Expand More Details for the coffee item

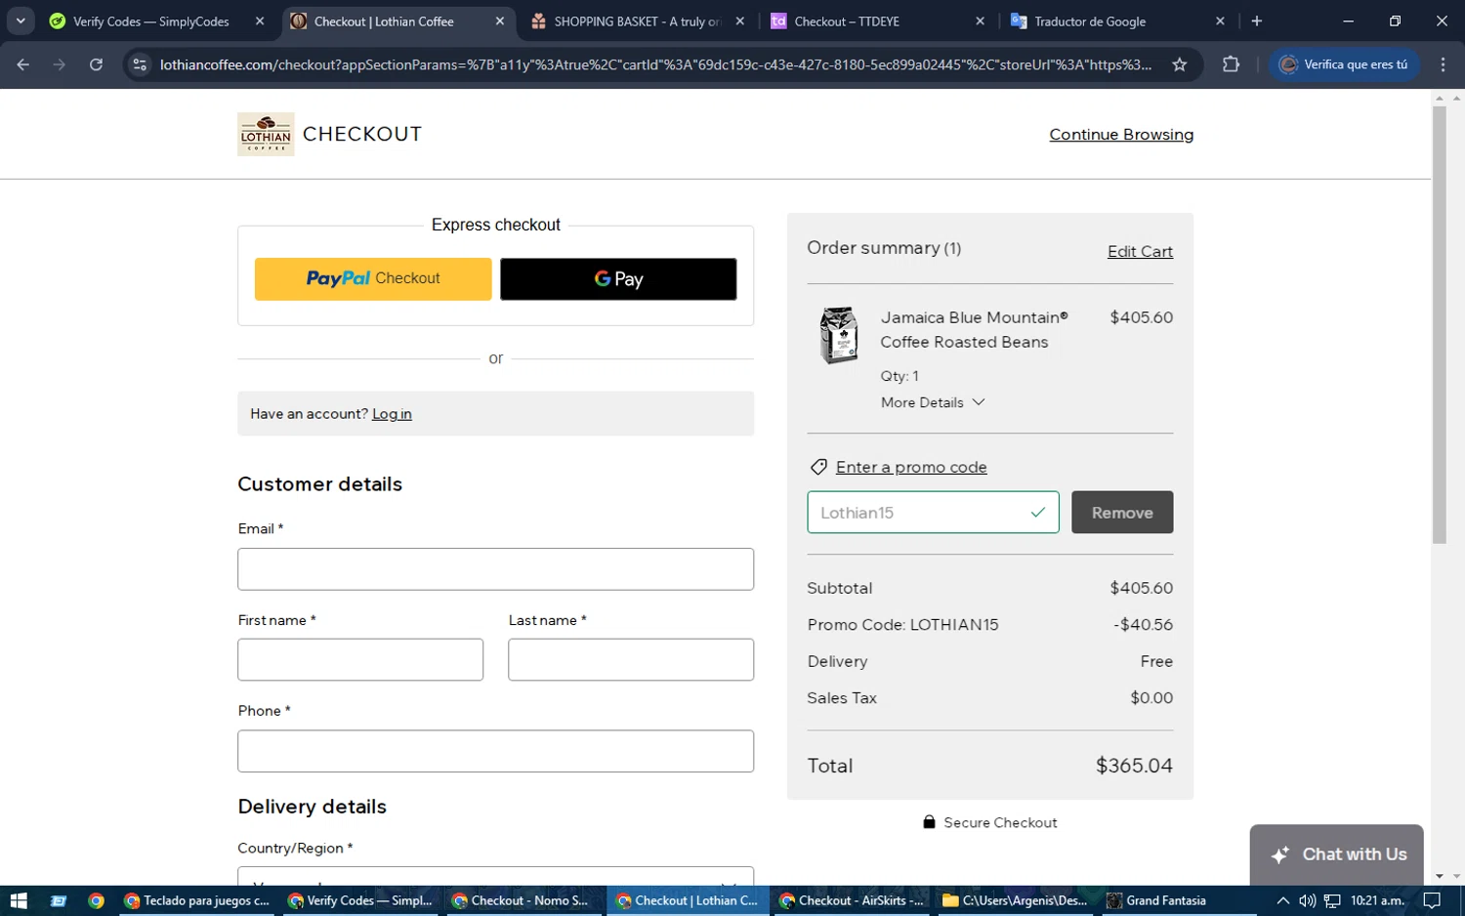pos(933,402)
